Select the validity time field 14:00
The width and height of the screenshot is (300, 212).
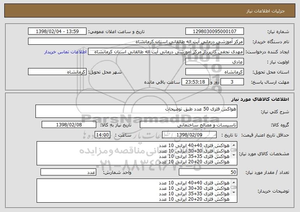(x=102, y=135)
